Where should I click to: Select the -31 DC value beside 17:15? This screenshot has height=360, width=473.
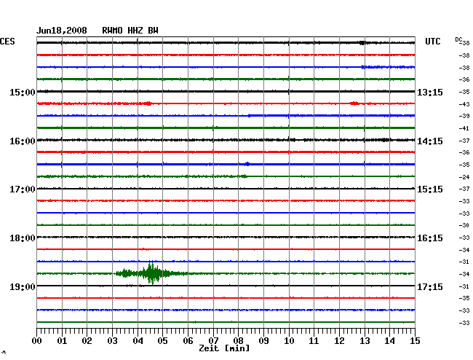[464, 286]
